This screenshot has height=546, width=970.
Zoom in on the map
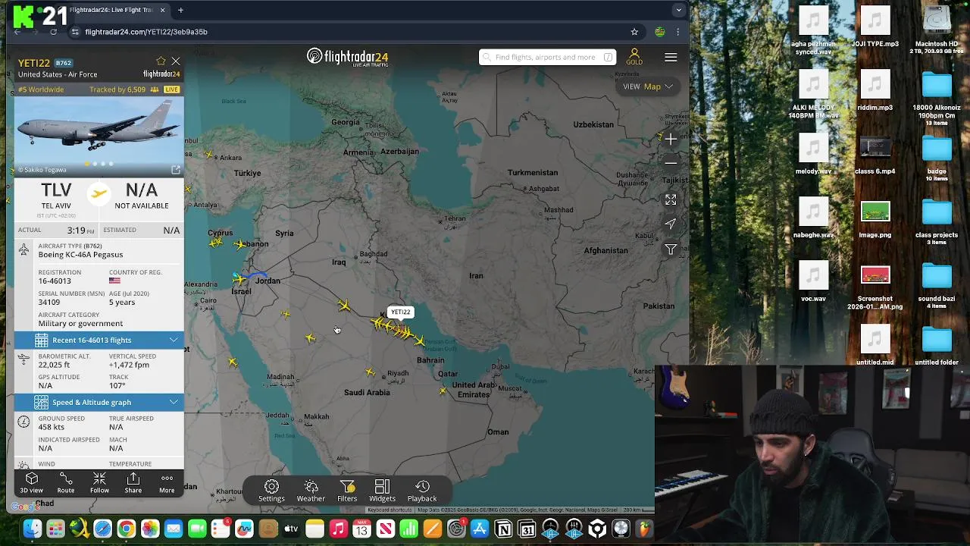[671, 140]
